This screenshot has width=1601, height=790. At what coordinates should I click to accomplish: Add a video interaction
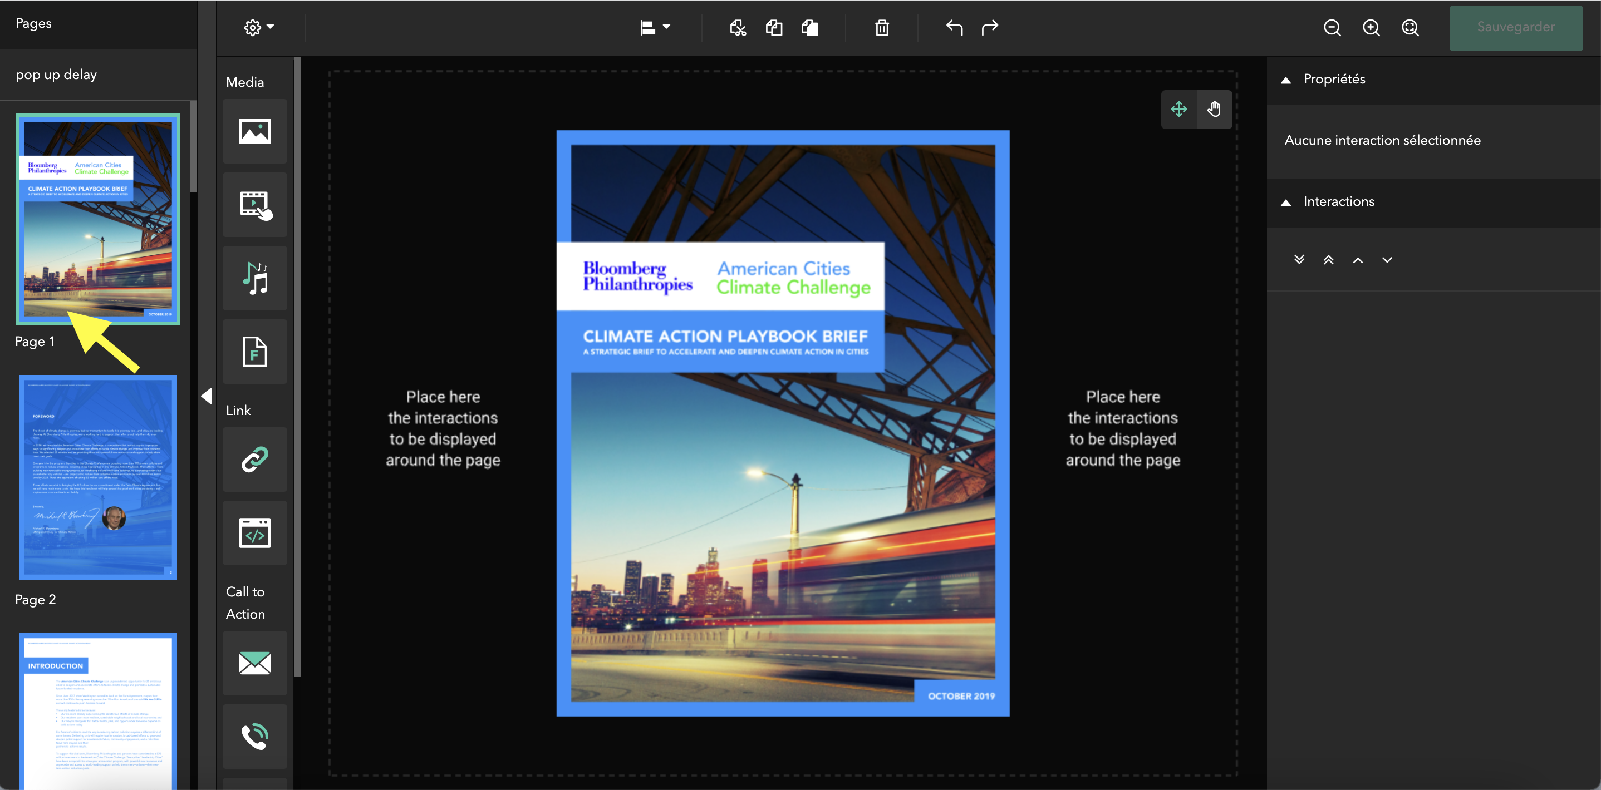tap(255, 204)
